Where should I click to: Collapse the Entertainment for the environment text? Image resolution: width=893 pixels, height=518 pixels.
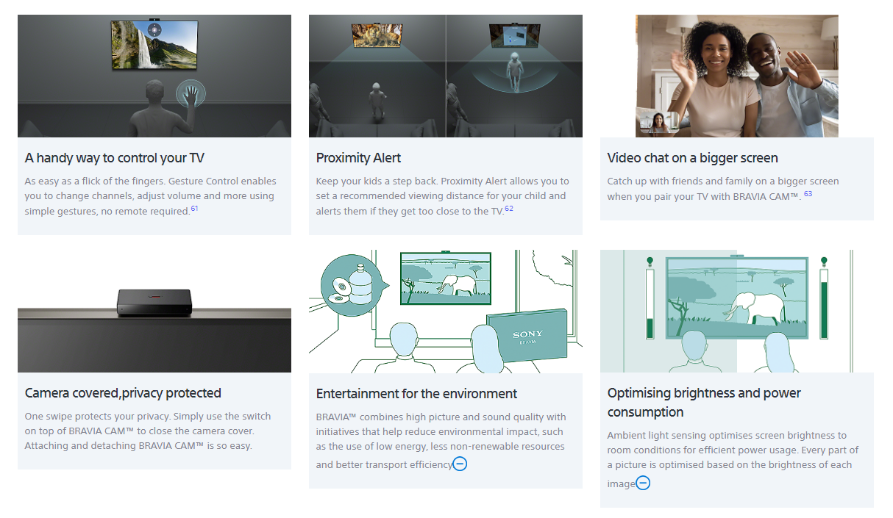coord(460,464)
